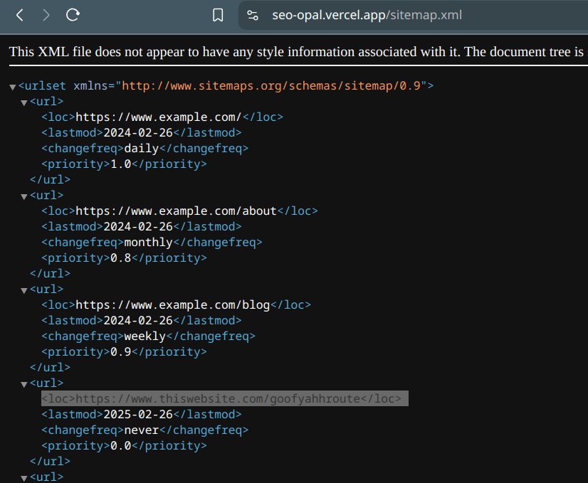Click the example.com/blog loc line

176,305
